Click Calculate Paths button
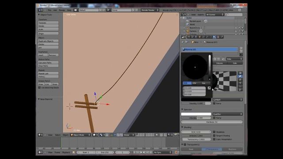The height and width of the screenshot is (159, 283). coord(48,63)
